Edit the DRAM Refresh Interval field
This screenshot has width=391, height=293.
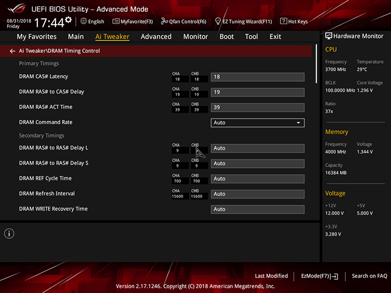(x=257, y=194)
